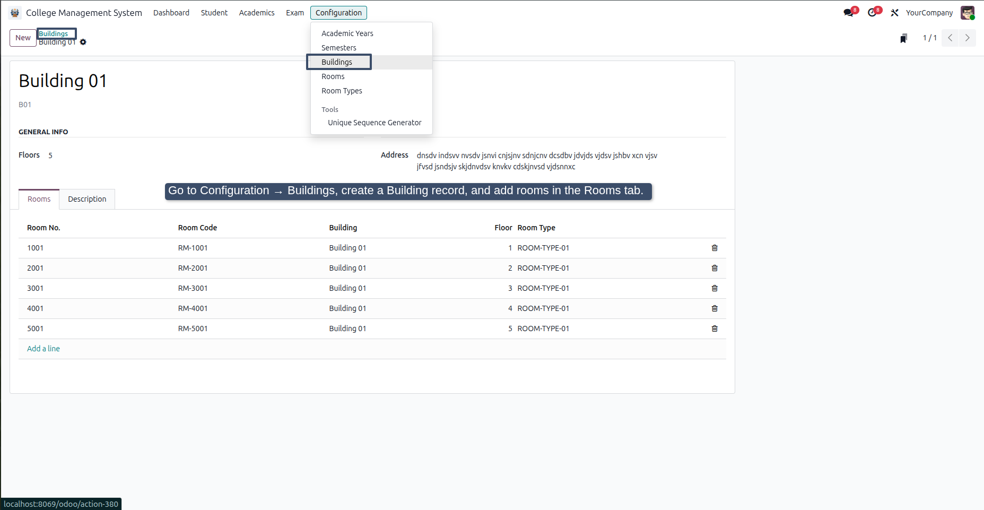Viewport: 984px width, 510px height.
Task: Click the bookmark icon near pager
Action: [904, 38]
